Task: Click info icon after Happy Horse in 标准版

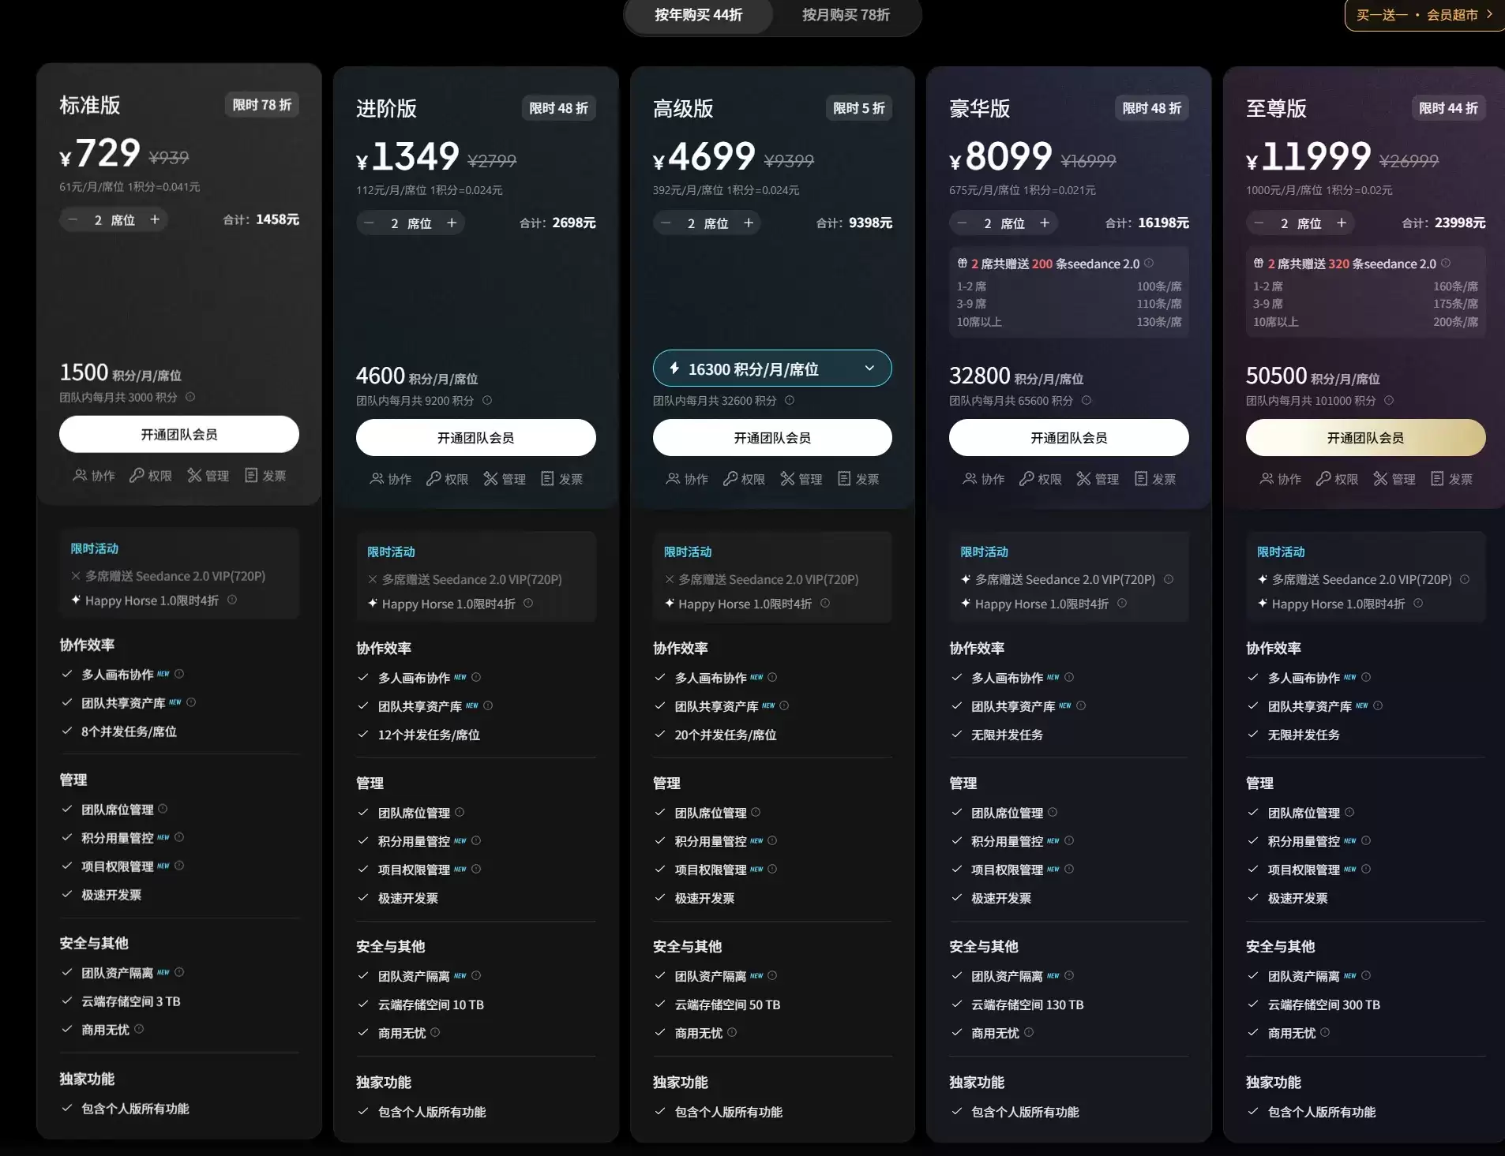Action: 232,600
